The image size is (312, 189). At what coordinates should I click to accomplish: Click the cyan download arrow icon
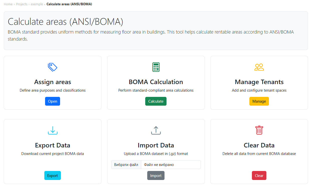coord(53,130)
